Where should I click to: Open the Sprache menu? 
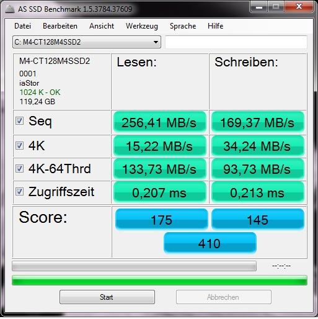click(x=183, y=26)
